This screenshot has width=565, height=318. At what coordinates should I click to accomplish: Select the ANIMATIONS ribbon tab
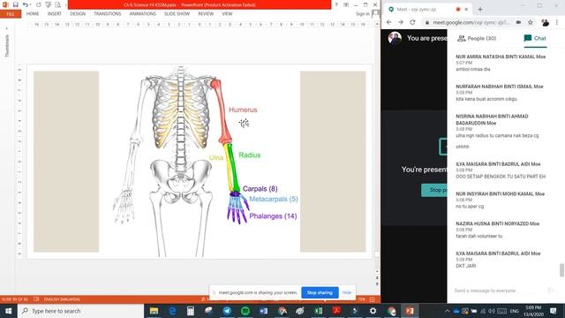coord(142,14)
